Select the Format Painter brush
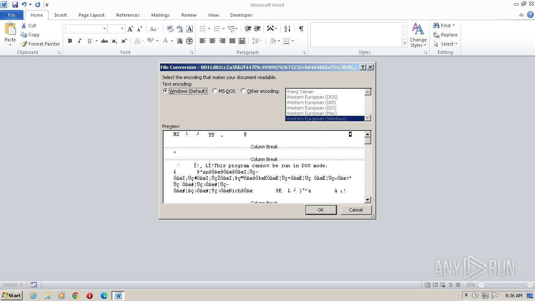 (24, 44)
